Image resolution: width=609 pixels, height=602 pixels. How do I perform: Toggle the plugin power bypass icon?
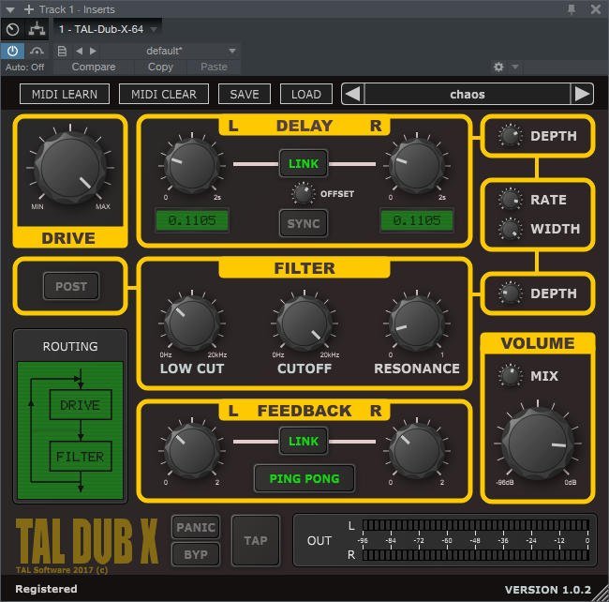12,51
